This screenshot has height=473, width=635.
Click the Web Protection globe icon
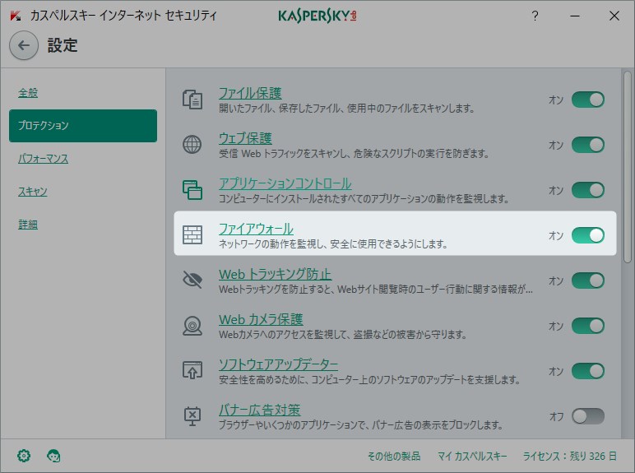tap(192, 145)
